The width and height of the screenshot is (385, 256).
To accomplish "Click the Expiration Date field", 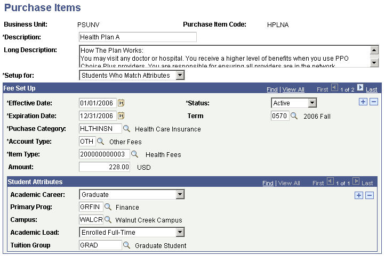I will [x=98, y=115].
